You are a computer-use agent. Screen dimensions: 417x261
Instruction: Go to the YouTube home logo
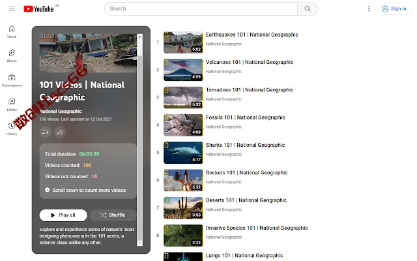point(39,8)
